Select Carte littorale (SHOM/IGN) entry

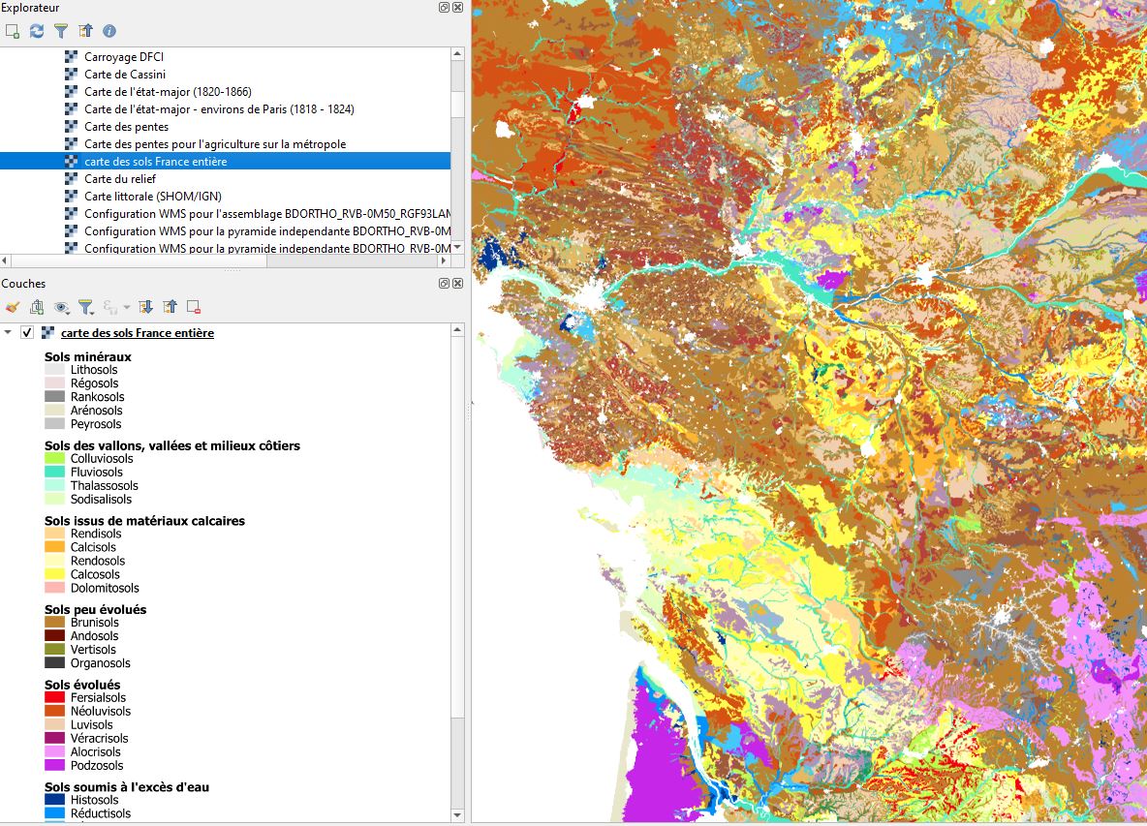pos(152,197)
